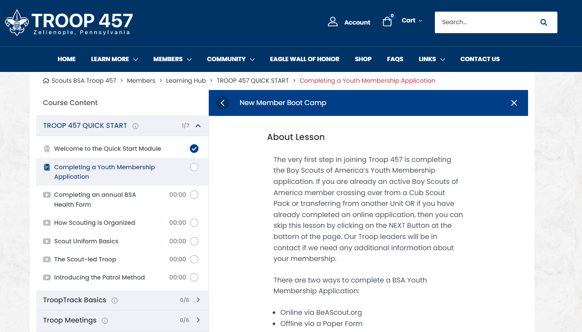Screen dimensions: 582x332
Task: Click the shopping cart bag icon
Action: [x=387, y=22]
